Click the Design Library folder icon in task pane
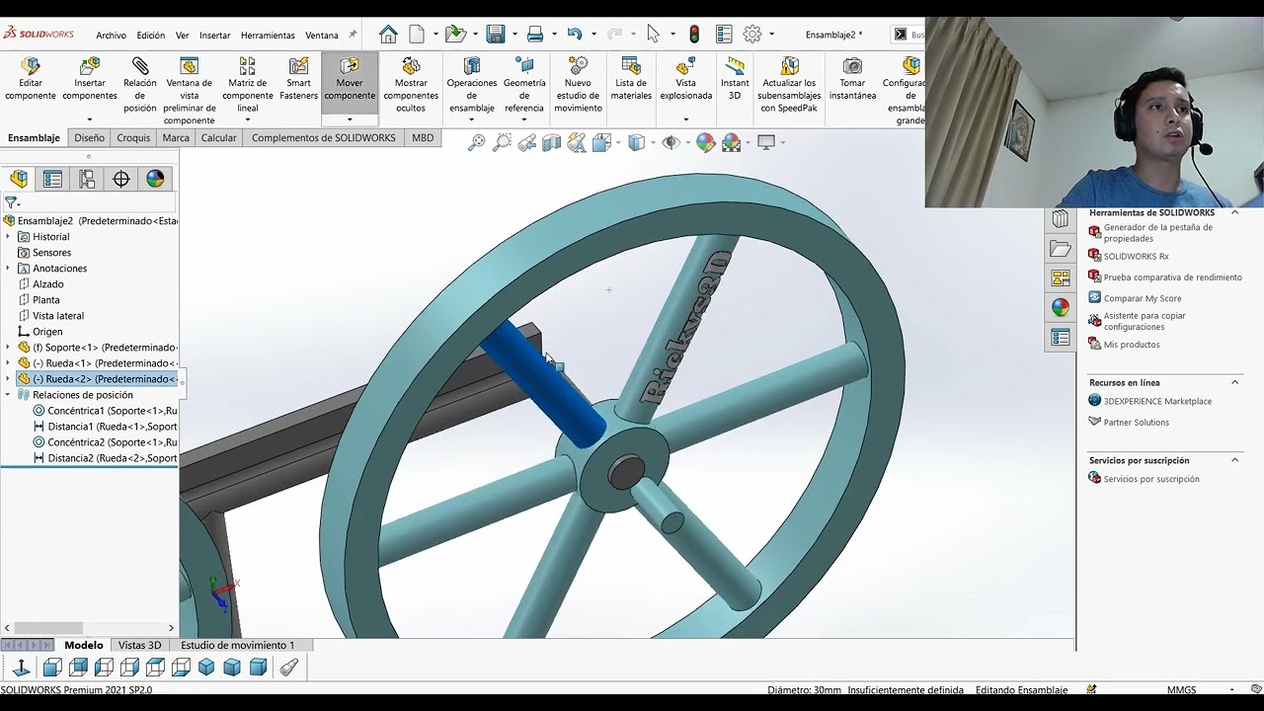 tap(1061, 249)
